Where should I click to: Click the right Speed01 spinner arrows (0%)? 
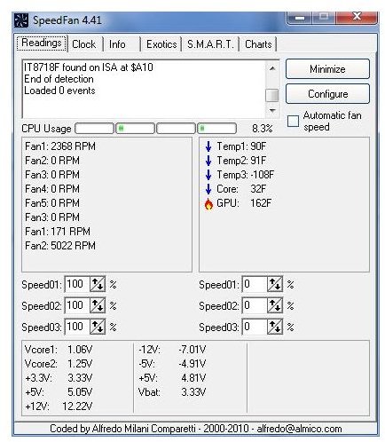coord(275,285)
